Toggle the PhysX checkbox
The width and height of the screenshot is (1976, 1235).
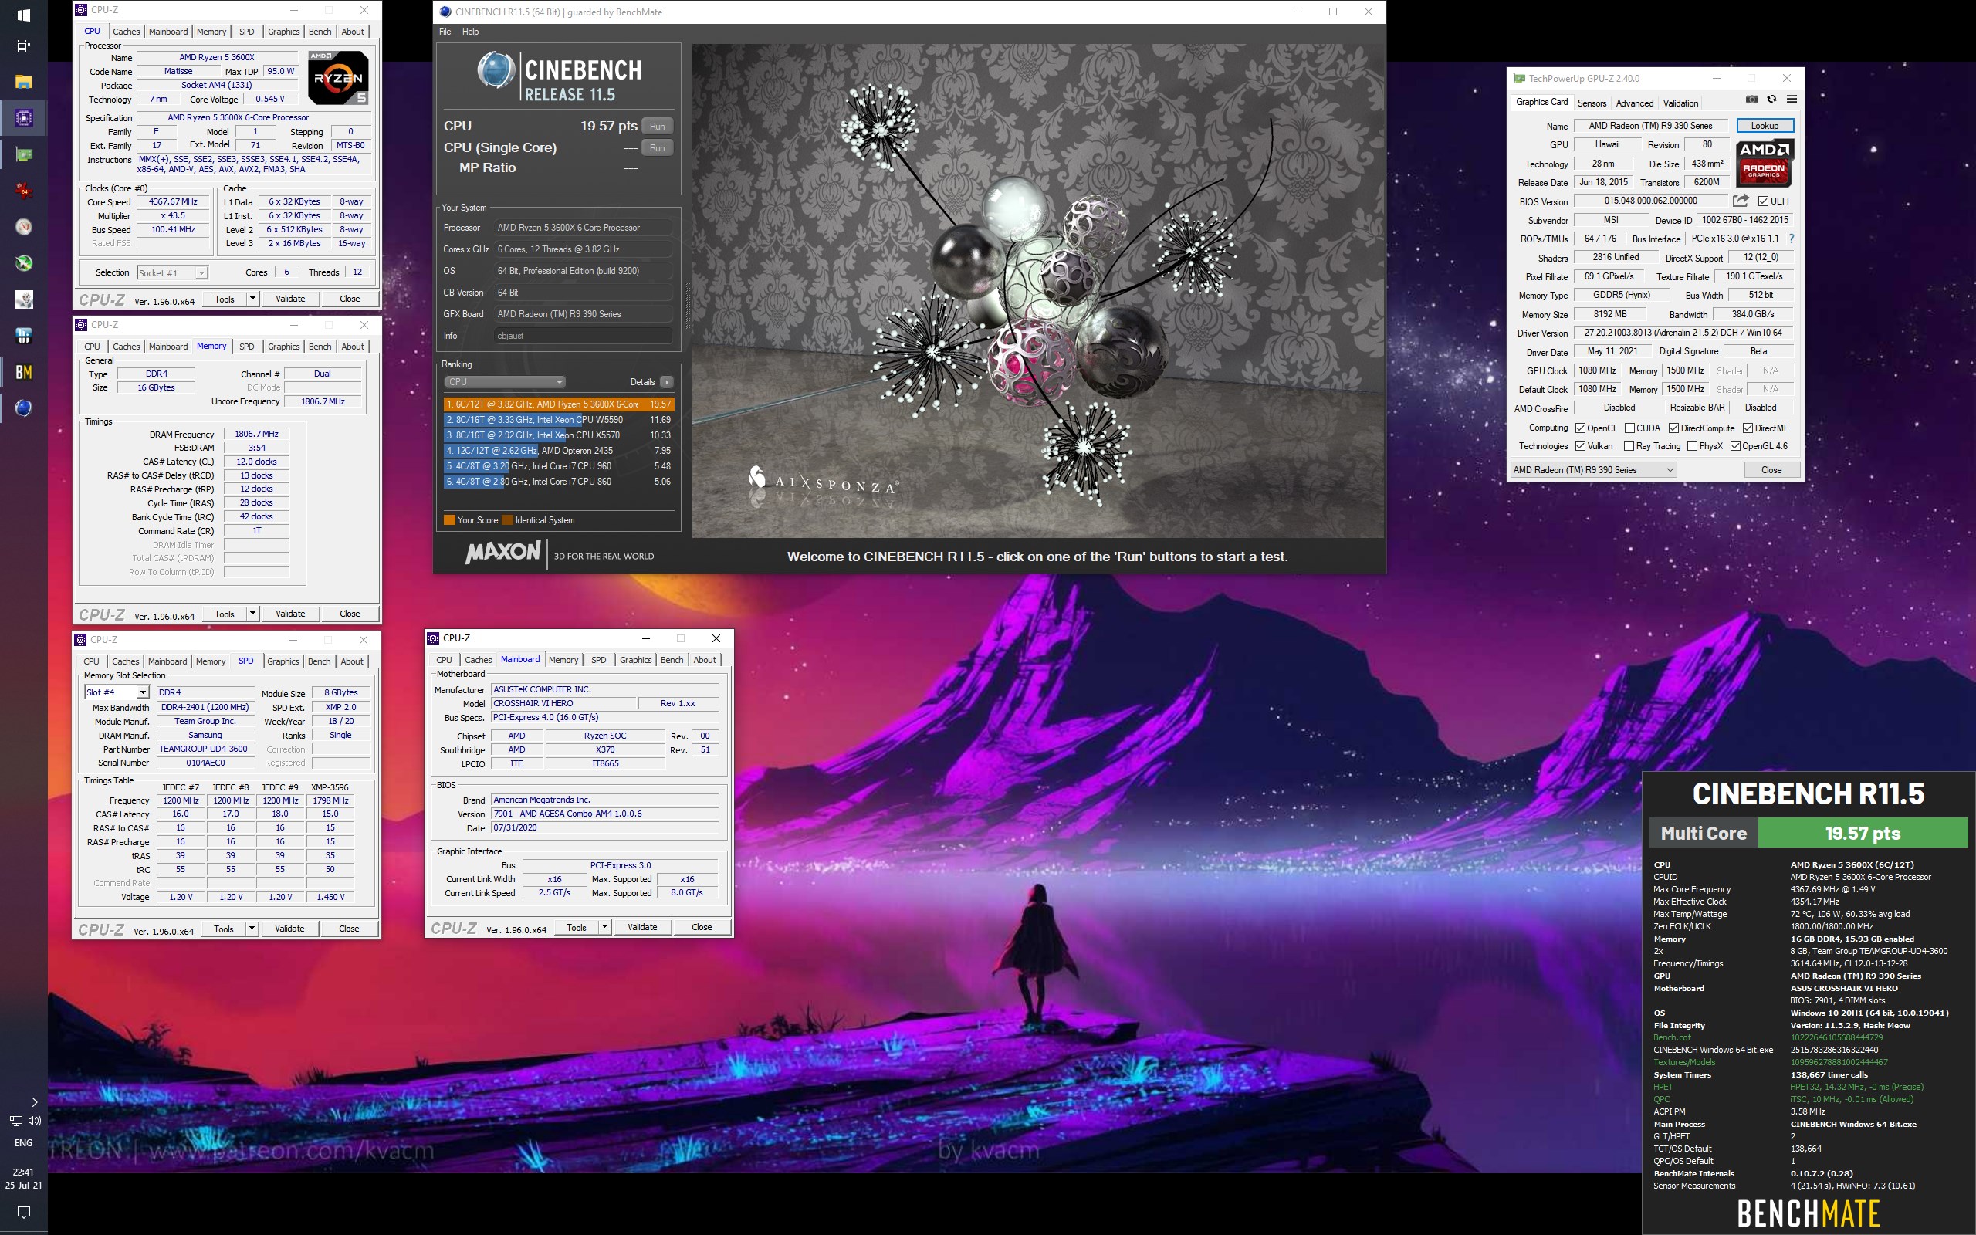[1692, 446]
